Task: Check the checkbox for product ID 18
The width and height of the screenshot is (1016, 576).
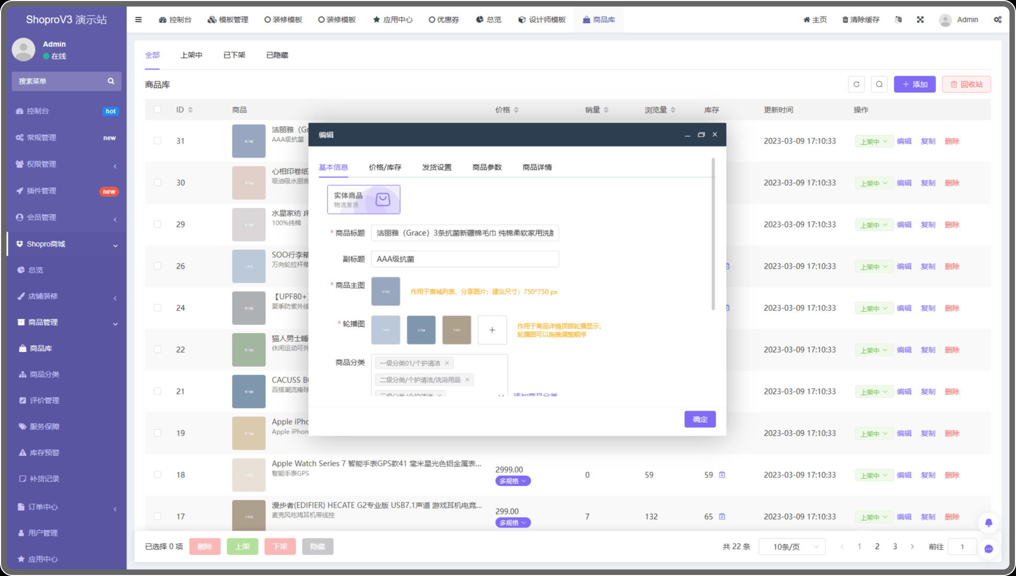Action: pos(157,475)
